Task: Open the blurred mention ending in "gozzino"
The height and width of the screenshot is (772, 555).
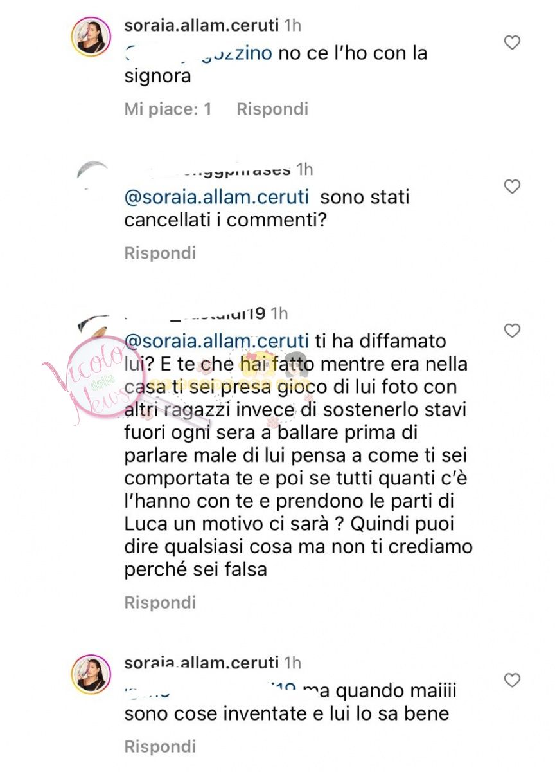Action: (199, 53)
